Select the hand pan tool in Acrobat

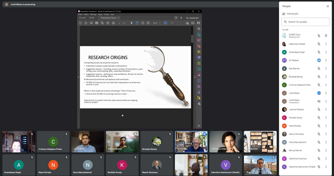click(x=137, y=23)
